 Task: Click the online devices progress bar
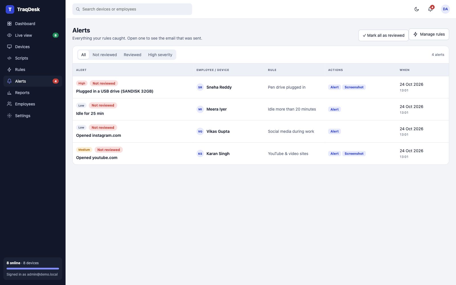point(33,268)
